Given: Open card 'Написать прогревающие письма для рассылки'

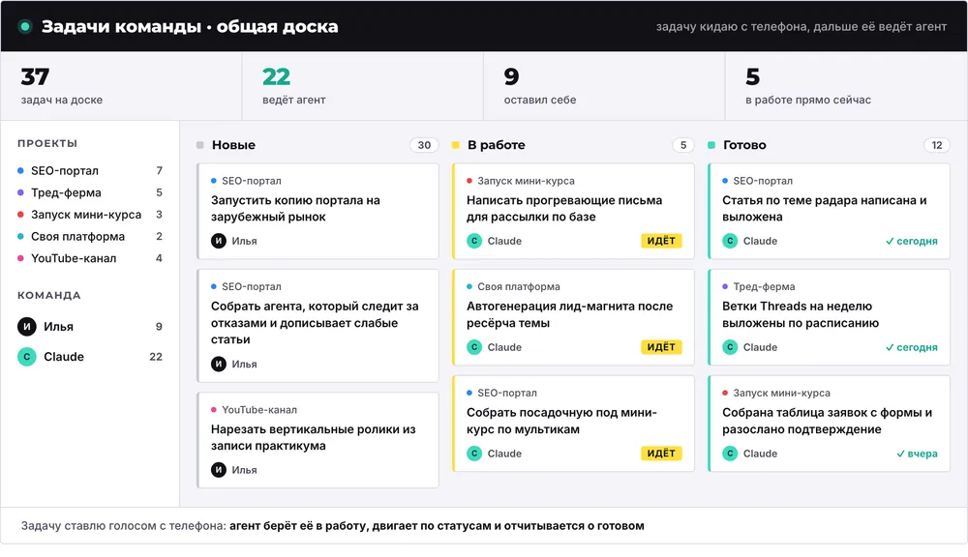Looking at the screenshot, I should tap(573, 211).
